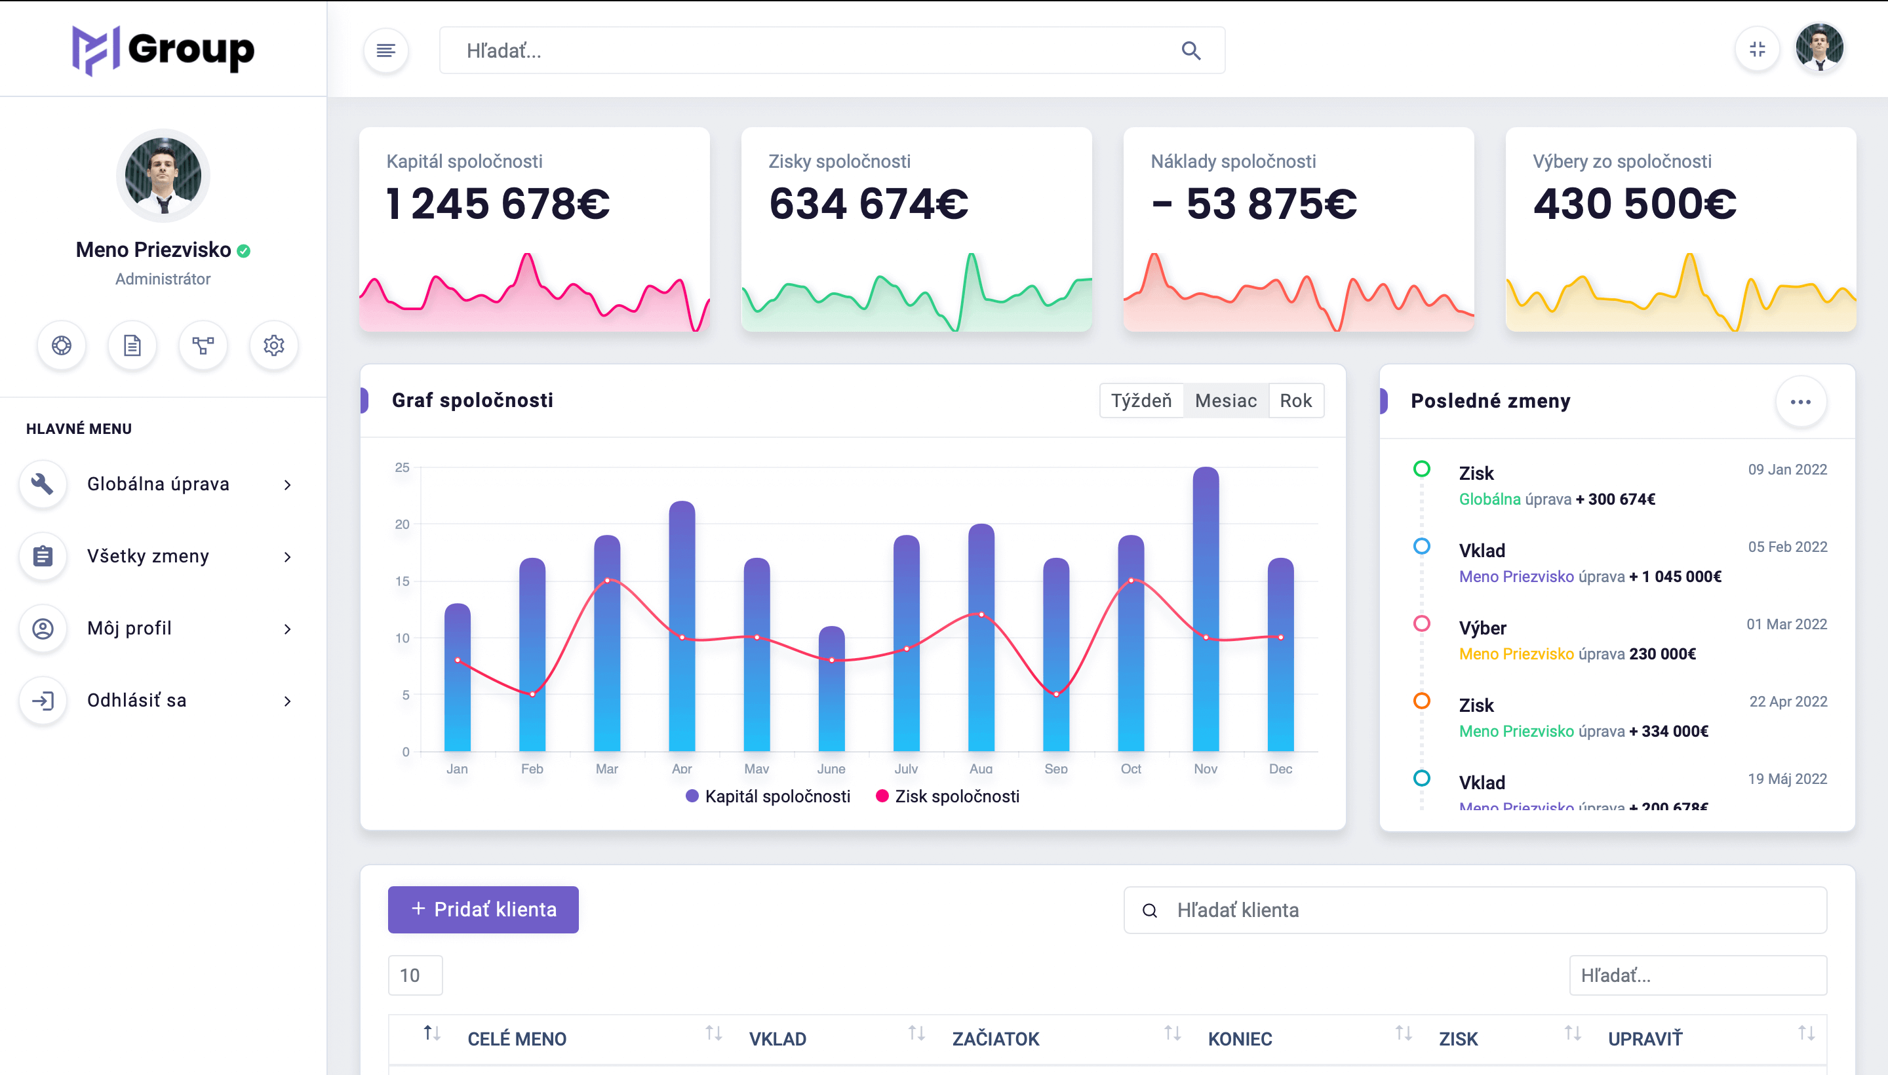Click the clipboard icon for Všetky zmeny

(43, 556)
